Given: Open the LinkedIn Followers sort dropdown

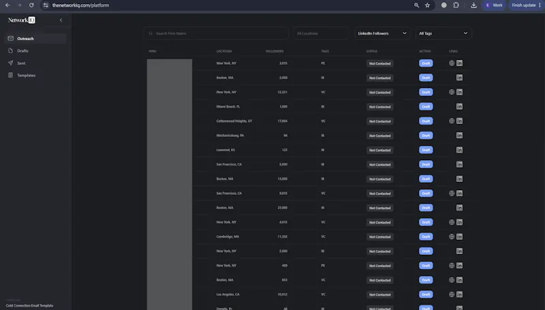Looking at the screenshot, I should [382, 33].
